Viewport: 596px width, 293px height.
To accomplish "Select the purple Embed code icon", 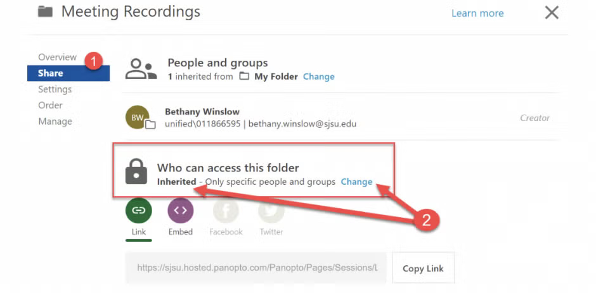I will point(180,211).
